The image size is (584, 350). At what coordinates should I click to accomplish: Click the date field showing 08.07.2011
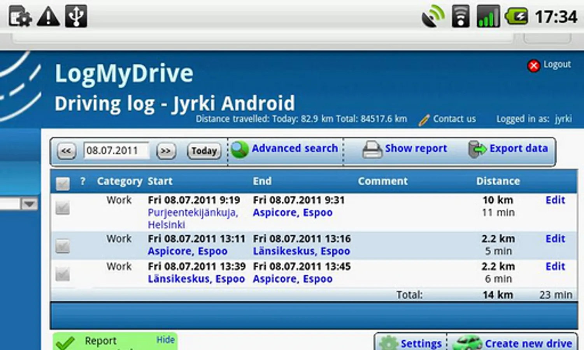click(116, 150)
